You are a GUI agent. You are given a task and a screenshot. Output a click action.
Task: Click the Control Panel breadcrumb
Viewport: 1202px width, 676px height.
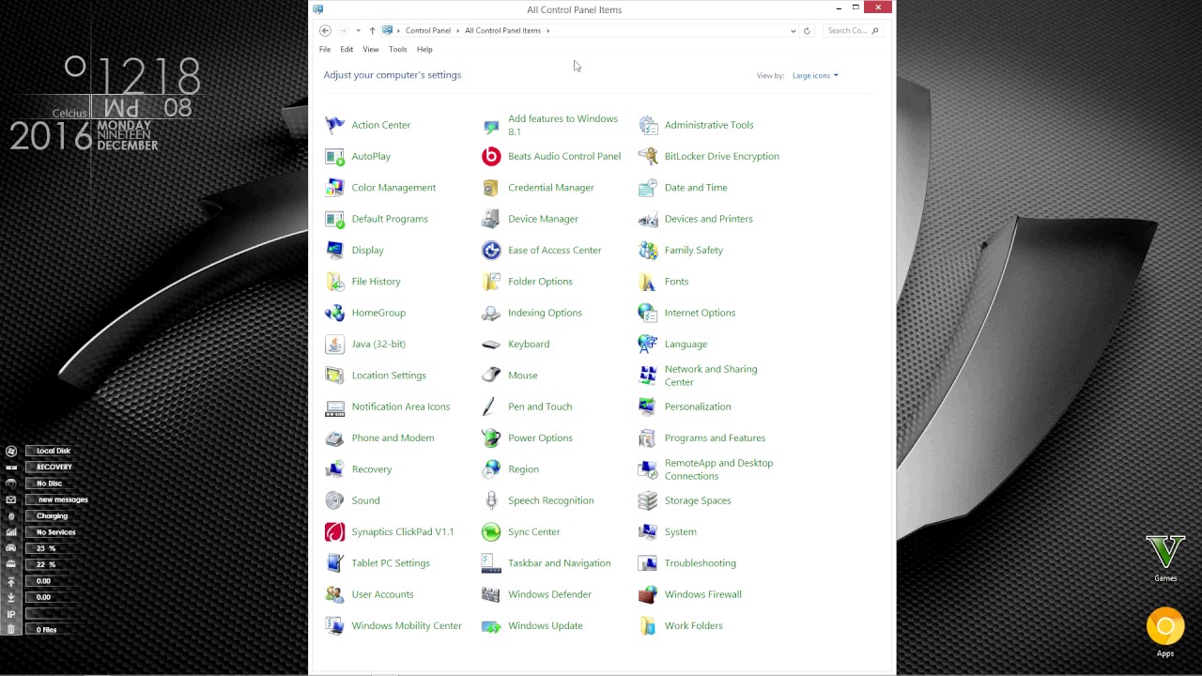[428, 30]
